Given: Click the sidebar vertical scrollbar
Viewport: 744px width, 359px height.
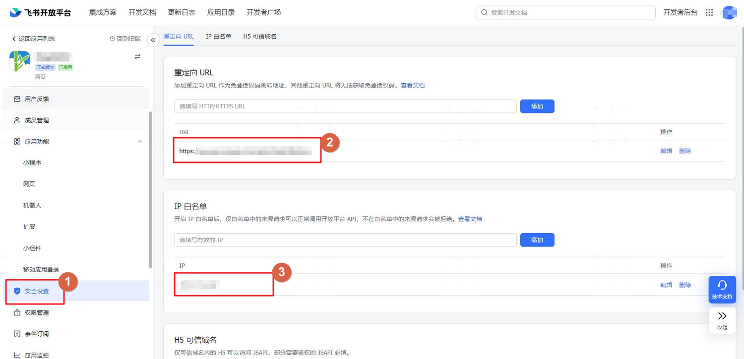Looking at the screenshot, I should point(151,190).
